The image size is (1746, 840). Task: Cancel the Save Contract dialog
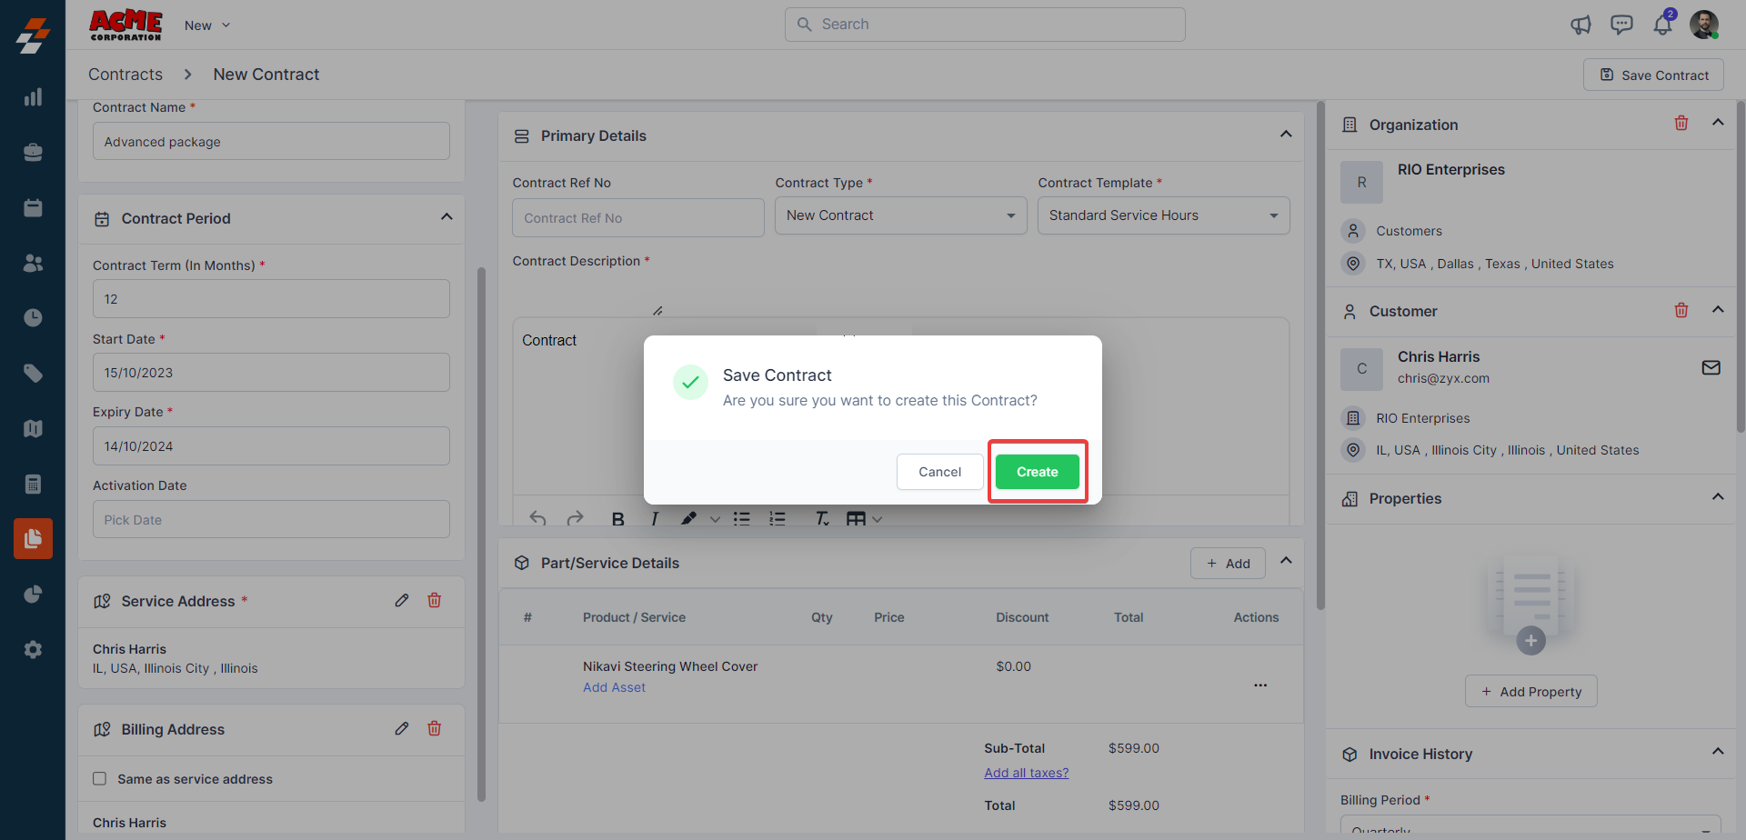[939, 472]
